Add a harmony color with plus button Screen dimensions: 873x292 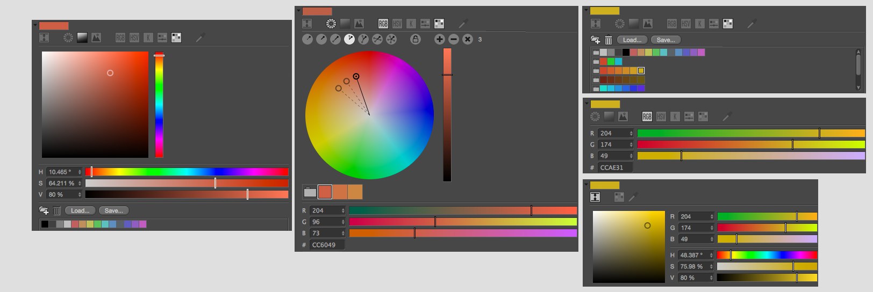click(x=439, y=39)
